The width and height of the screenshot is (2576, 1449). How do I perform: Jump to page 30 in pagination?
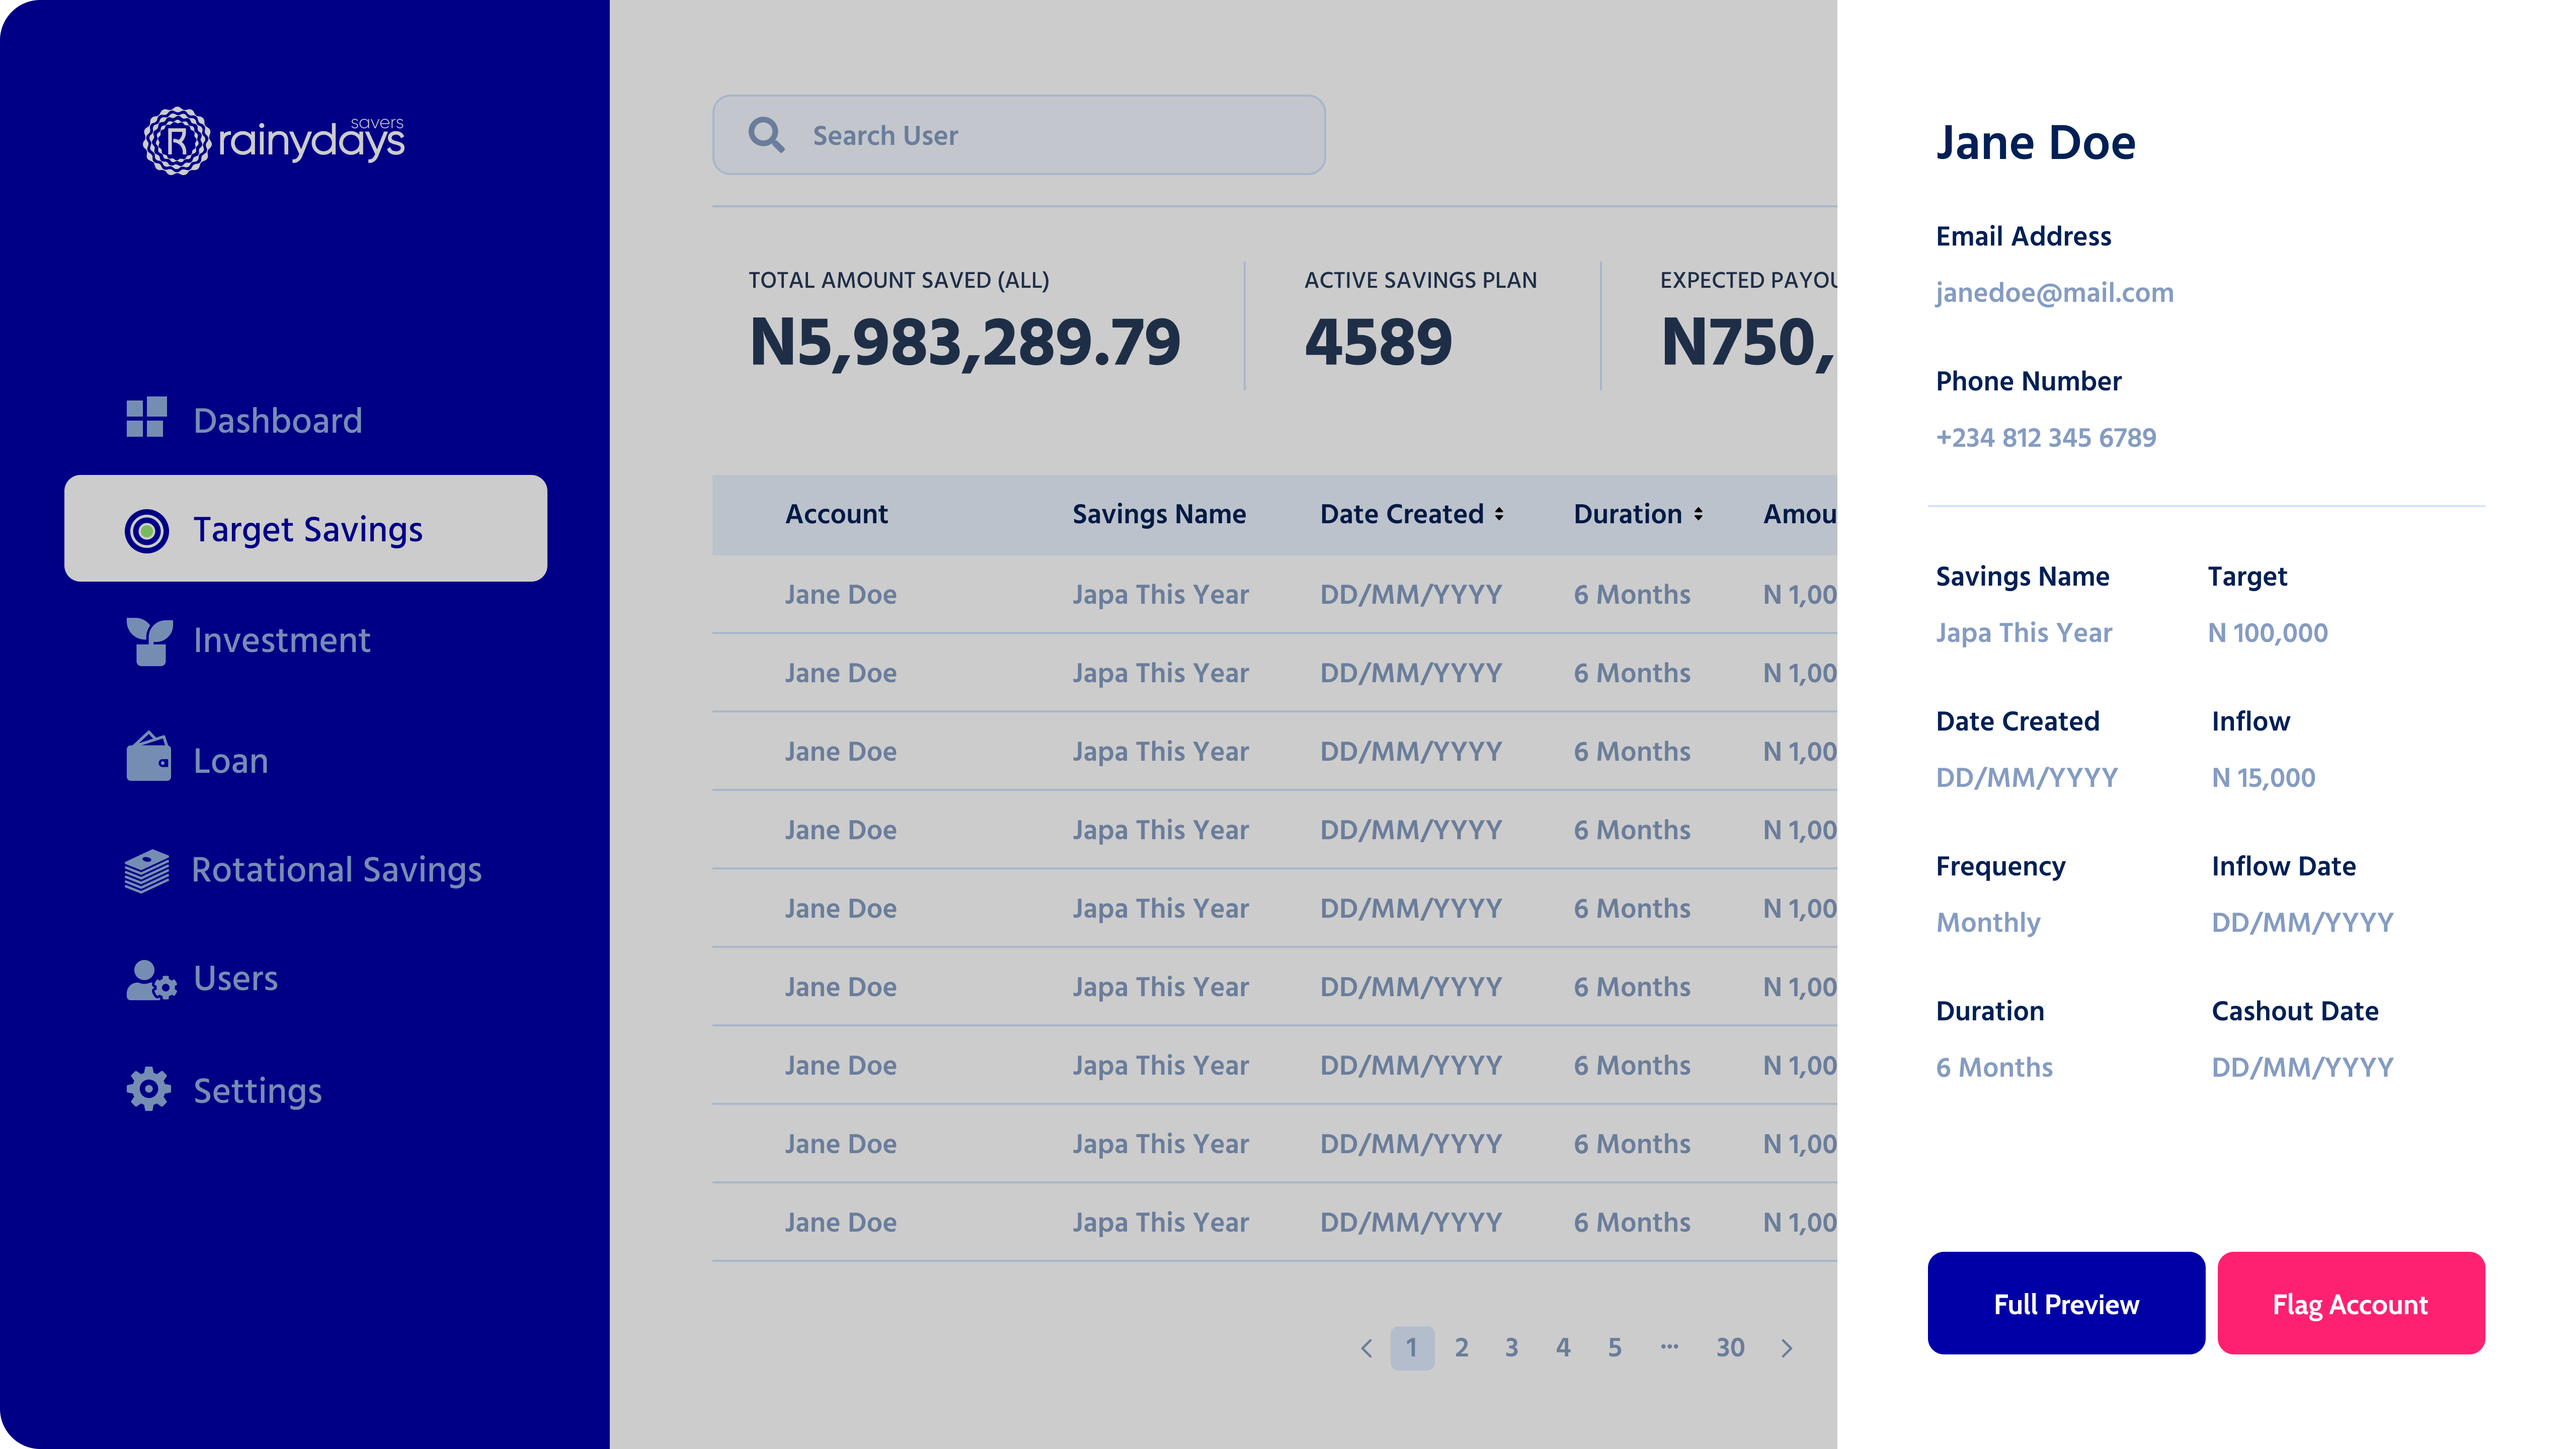click(x=1730, y=1348)
